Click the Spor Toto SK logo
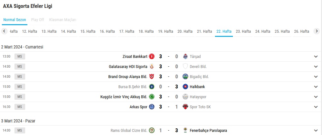The image size is (322, 135). (185, 107)
